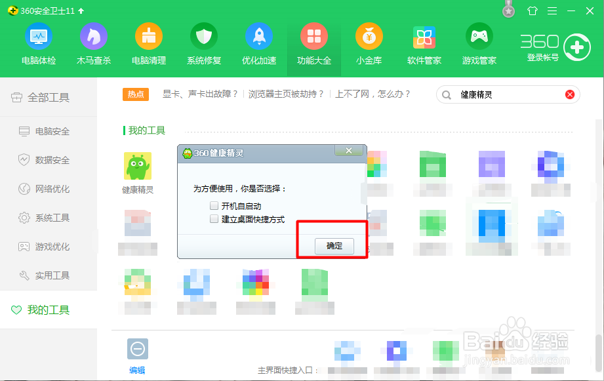Open the main hamburger menu
This screenshot has width=604, height=381.
552,10
